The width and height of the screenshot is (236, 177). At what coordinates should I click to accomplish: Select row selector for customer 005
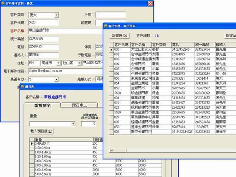[x=112, y=50]
